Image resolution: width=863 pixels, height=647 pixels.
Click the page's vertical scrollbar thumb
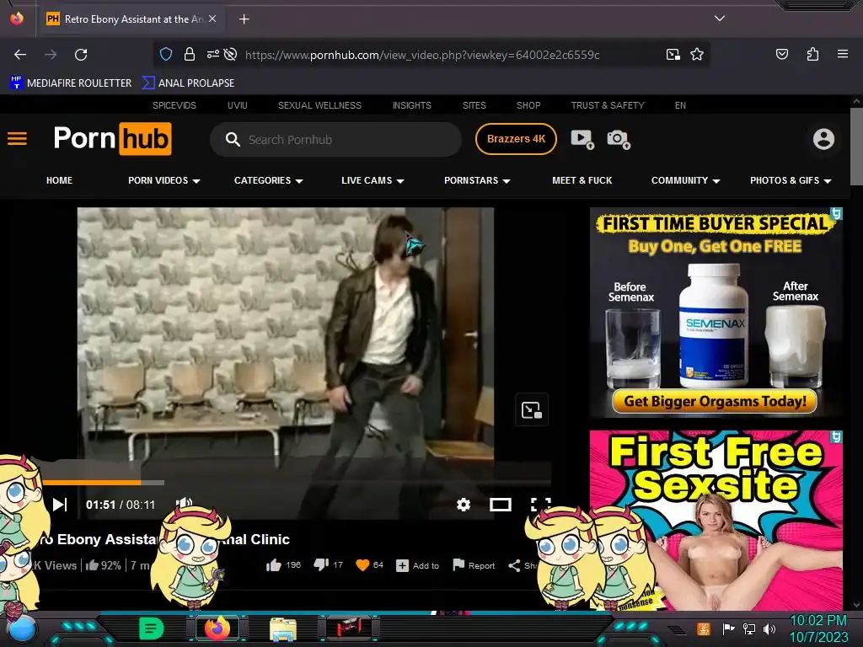click(856, 147)
